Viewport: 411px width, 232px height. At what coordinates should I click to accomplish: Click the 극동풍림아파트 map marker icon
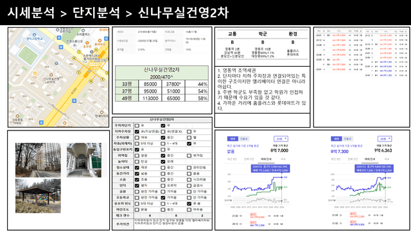[x=17, y=116]
